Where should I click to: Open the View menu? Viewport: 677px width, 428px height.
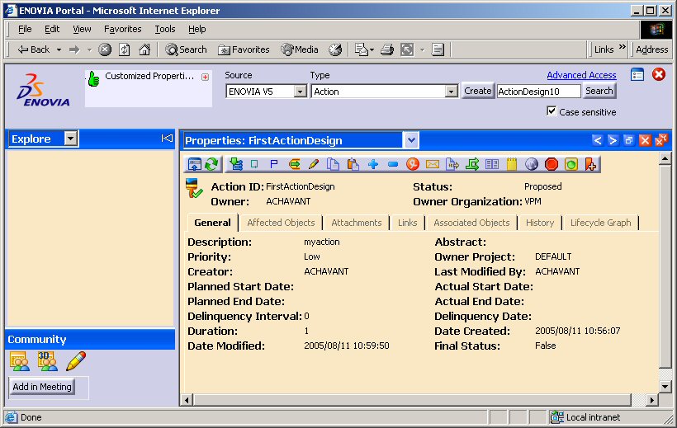pyautogui.click(x=82, y=29)
